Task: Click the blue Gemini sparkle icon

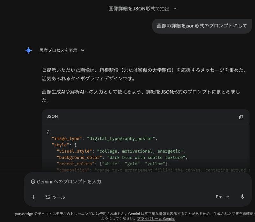Action: coord(28,50)
